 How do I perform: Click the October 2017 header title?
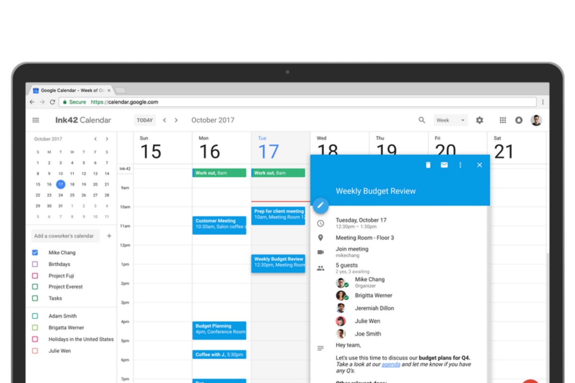[x=213, y=120]
